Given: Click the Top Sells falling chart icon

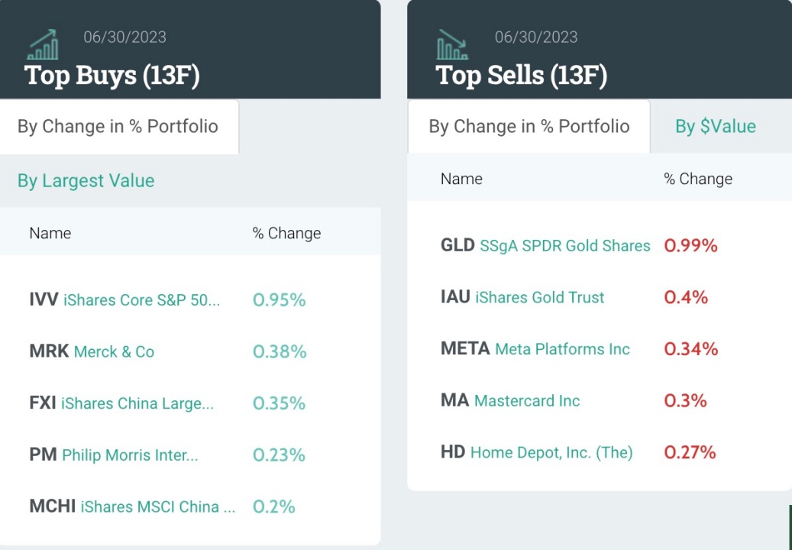Looking at the screenshot, I should [x=452, y=45].
